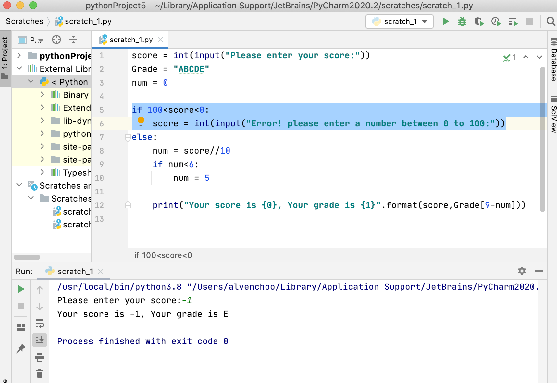Viewport: 557px width, 383px height.
Task: Click Down the Stack Trace arrow
Action: tap(40, 306)
